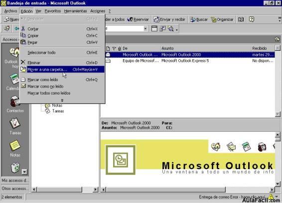Sort by the message icon column header
The width and height of the screenshot is (282, 203).
(108, 48)
